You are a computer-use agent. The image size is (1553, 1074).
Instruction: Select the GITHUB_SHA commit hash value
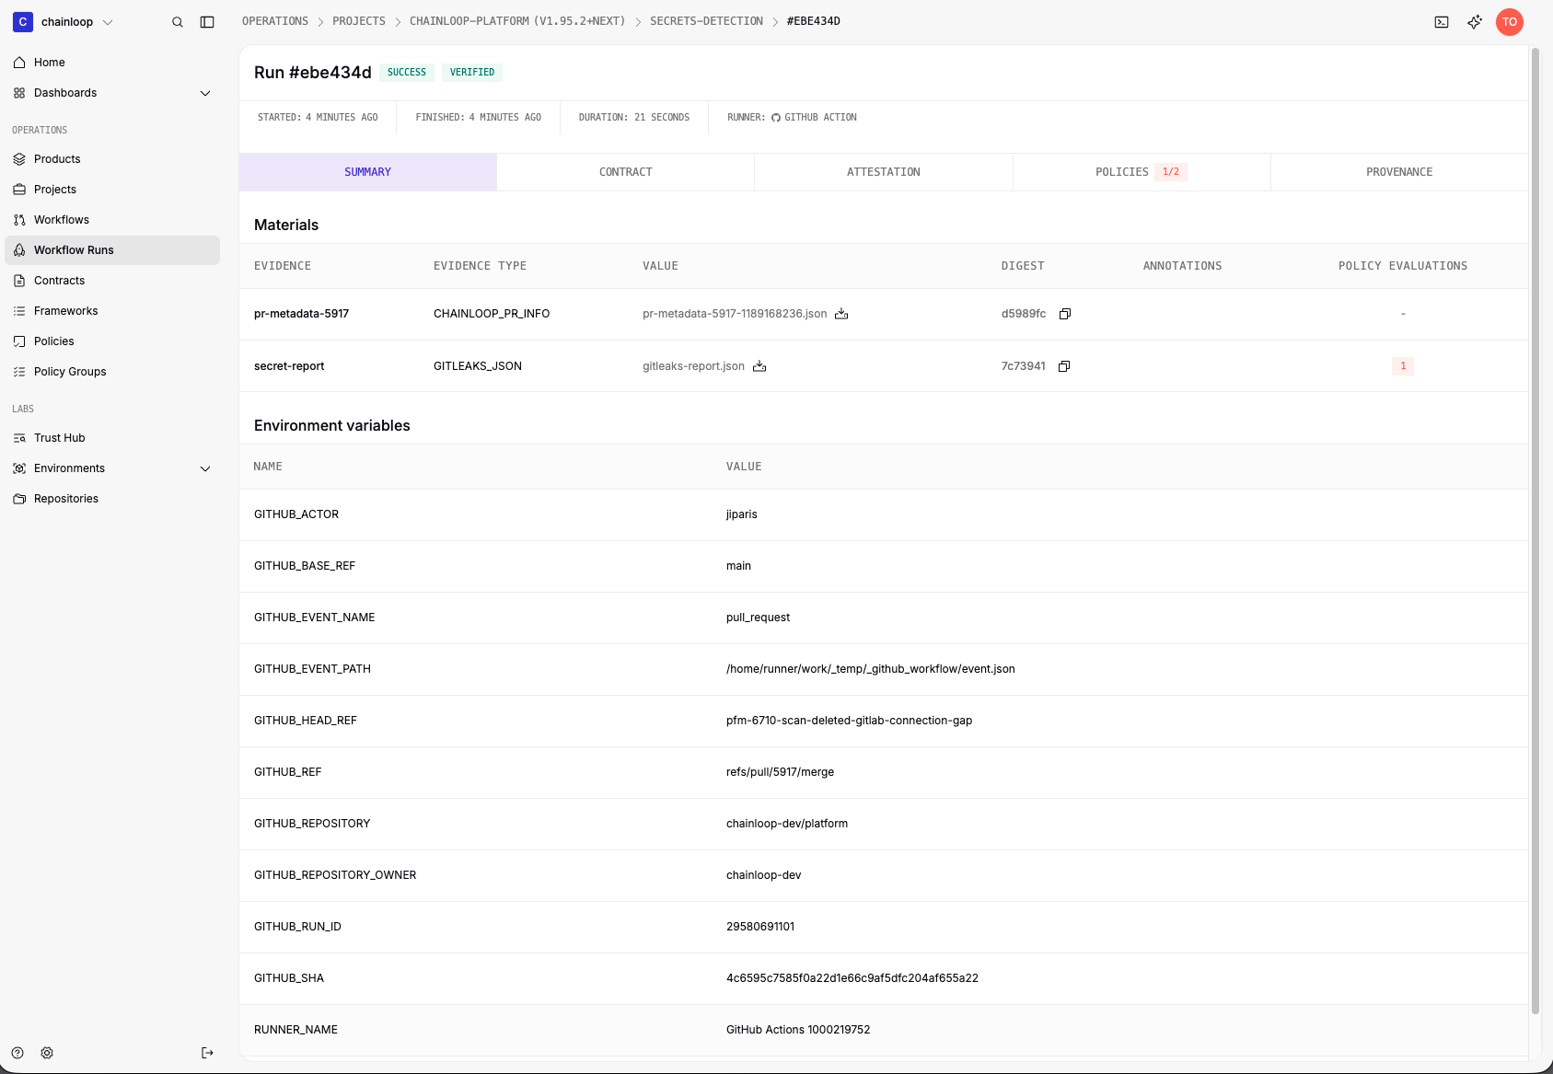tap(852, 978)
